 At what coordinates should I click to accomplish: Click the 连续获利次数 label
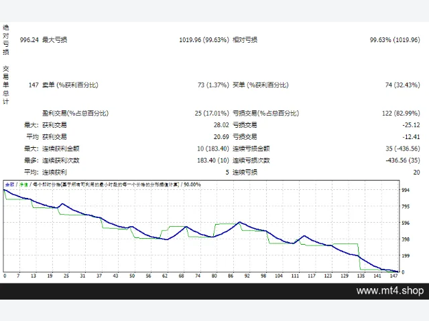(x=61, y=160)
